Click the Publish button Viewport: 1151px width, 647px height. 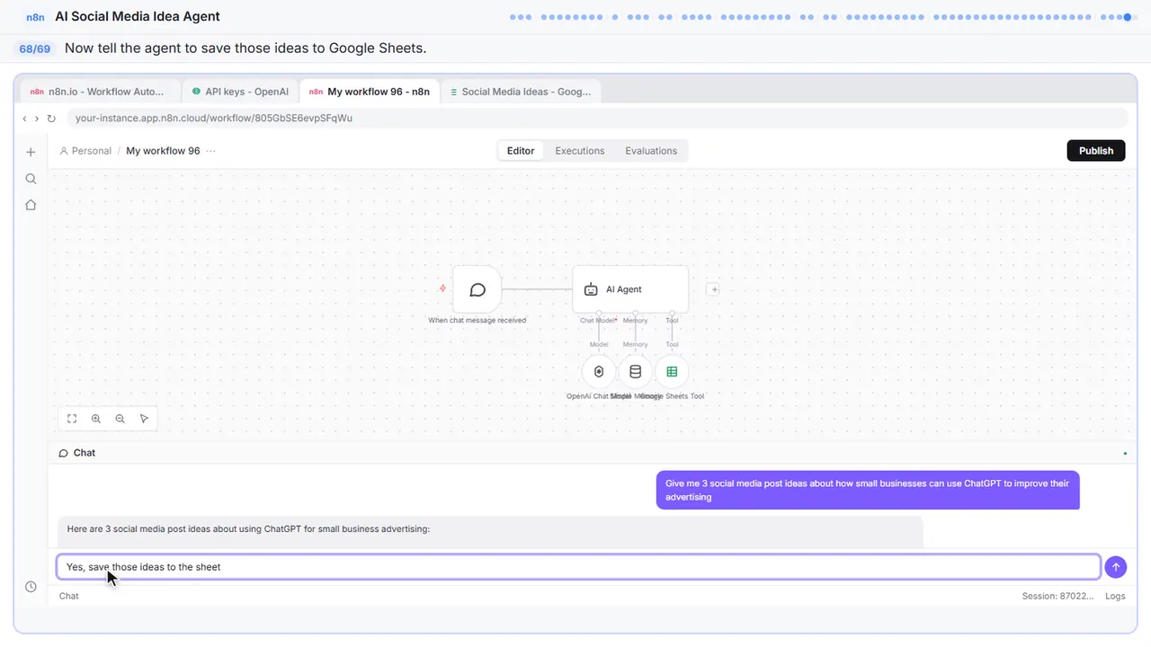point(1096,151)
